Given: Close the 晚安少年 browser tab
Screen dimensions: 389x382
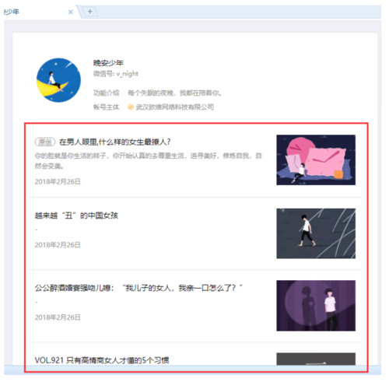Looking at the screenshot, I should pyautogui.click(x=70, y=12).
